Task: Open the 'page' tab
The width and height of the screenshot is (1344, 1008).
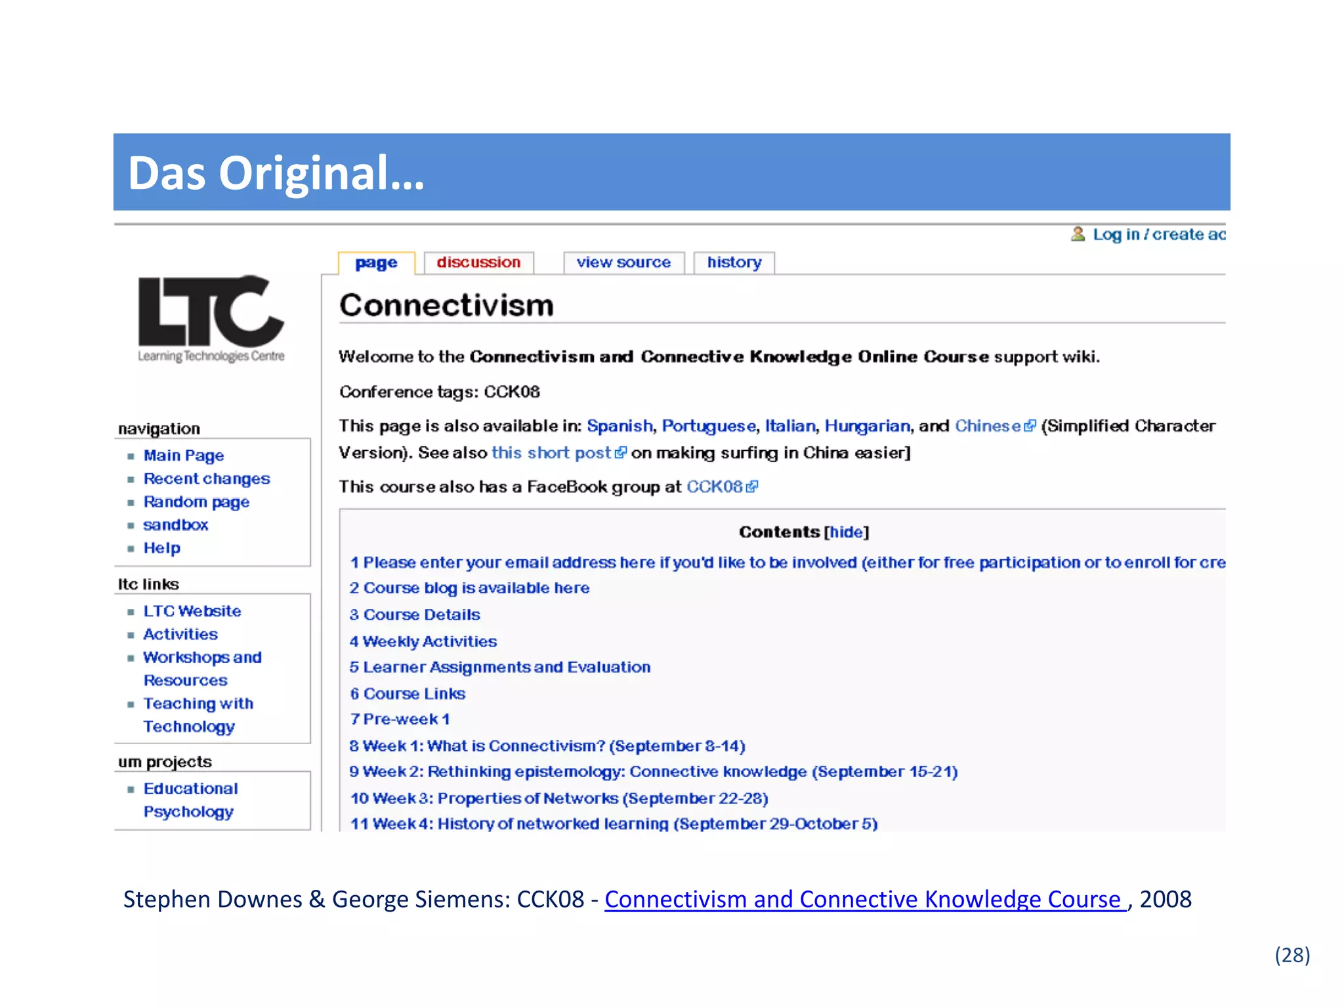Action: 376,262
